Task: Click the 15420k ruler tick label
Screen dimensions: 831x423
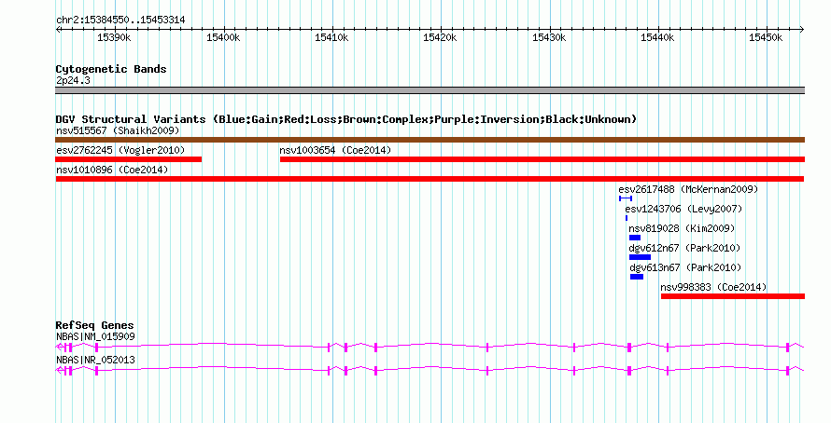Action: pos(440,37)
